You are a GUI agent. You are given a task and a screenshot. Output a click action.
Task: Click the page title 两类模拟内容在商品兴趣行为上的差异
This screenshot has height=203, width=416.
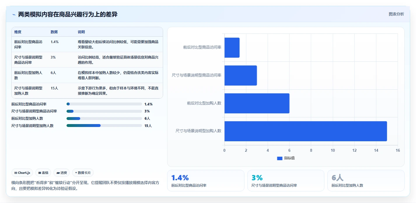coord(68,14)
